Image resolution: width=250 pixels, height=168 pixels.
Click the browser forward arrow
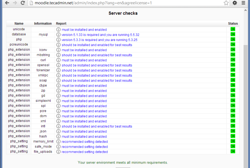[x=14, y=3]
